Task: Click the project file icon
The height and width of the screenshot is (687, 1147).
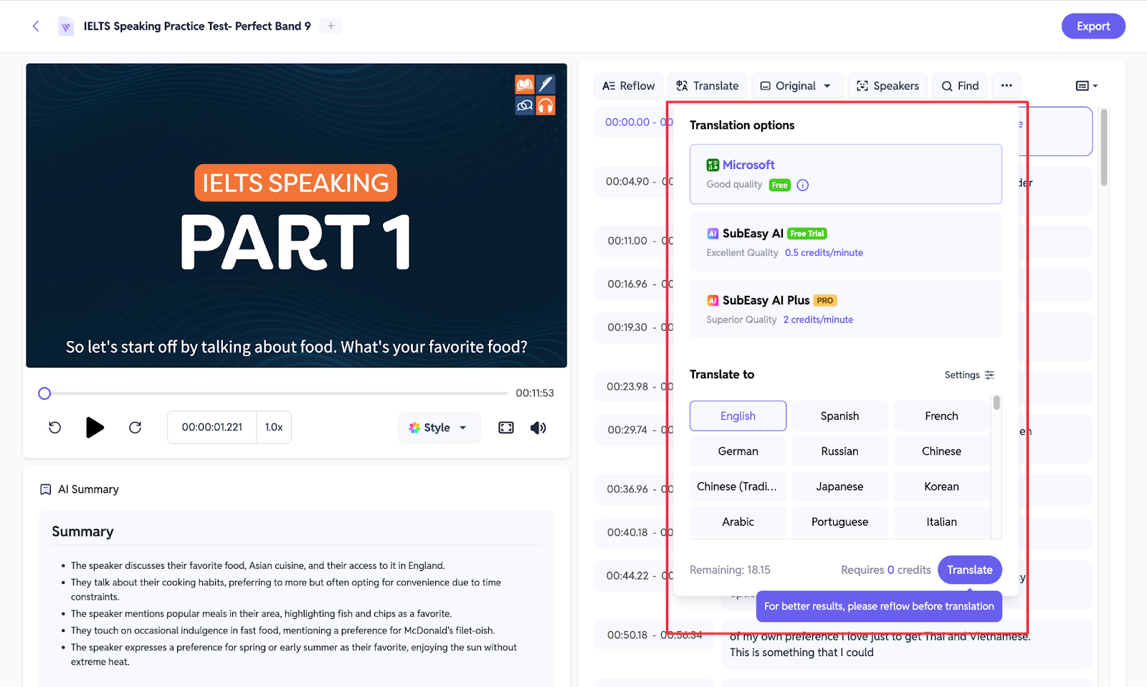Action: pyautogui.click(x=66, y=27)
